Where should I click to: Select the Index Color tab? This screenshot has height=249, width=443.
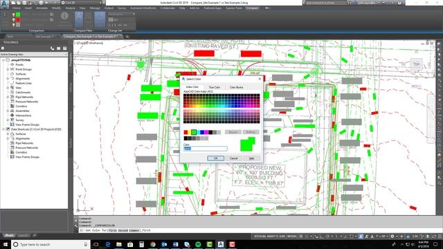pos(192,87)
